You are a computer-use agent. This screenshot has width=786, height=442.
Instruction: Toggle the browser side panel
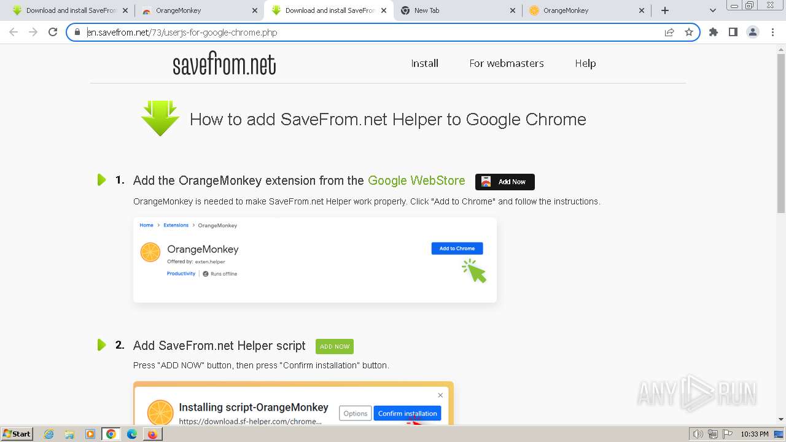click(733, 32)
